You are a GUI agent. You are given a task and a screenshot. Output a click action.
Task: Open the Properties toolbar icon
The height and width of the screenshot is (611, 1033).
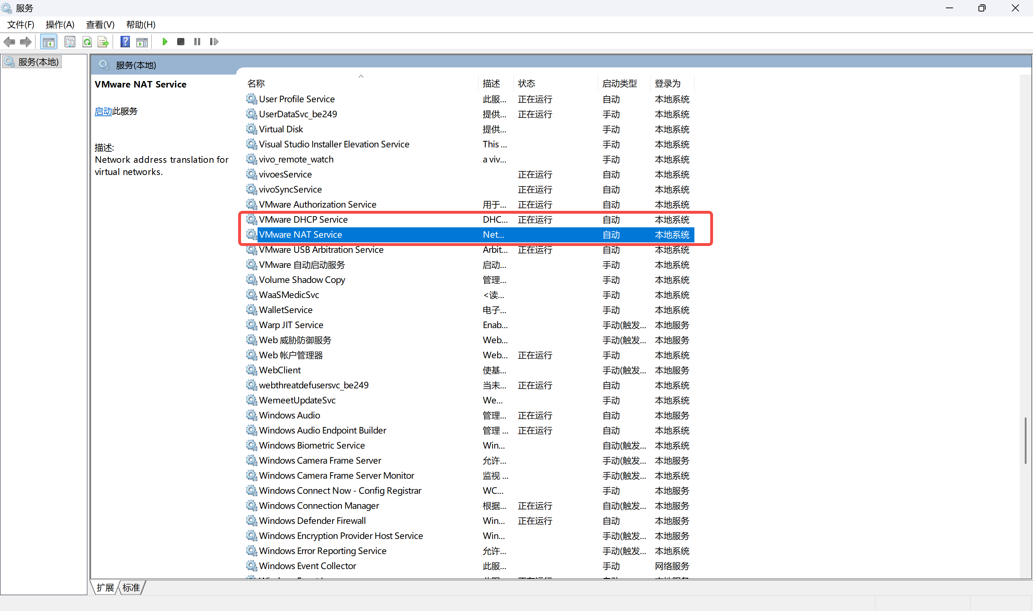(x=70, y=42)
